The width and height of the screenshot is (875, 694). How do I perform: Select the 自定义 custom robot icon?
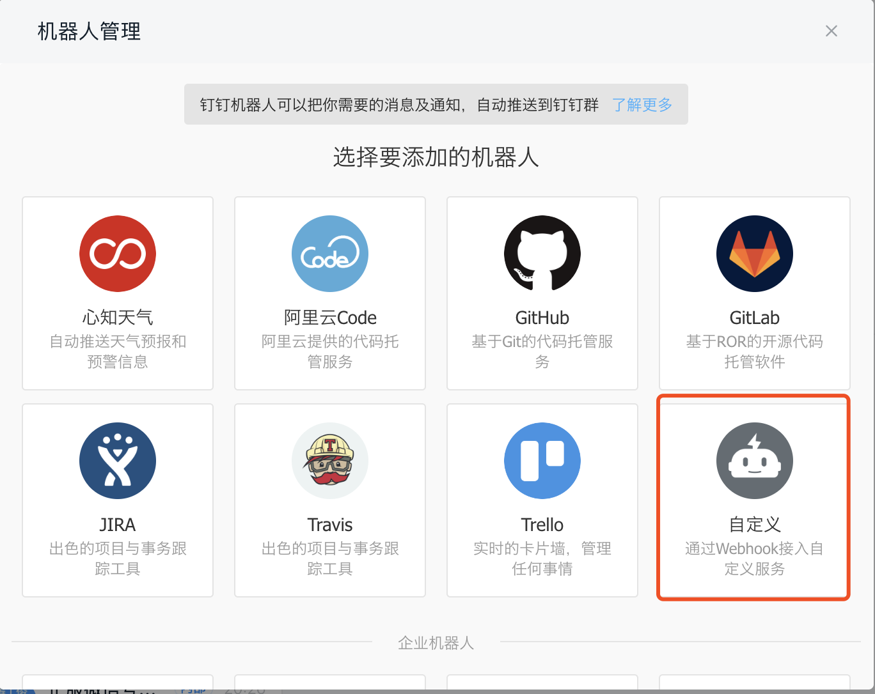pyautogui.click(x=755, y=461)
